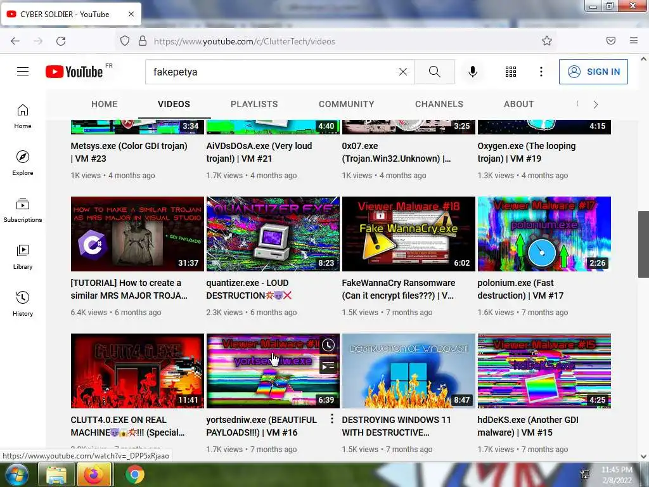Expand more channel tabs with right chevron
This screenshot has width=649, height=487.
(x=595, y=105)
